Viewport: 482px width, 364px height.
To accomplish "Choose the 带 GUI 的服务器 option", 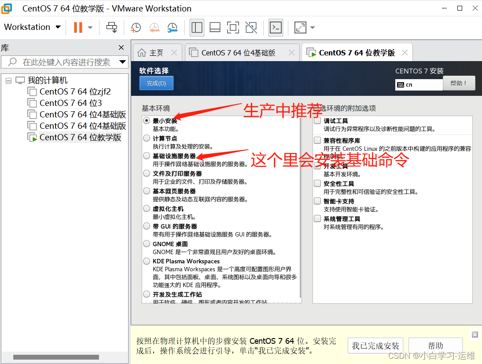I will 147,226.
